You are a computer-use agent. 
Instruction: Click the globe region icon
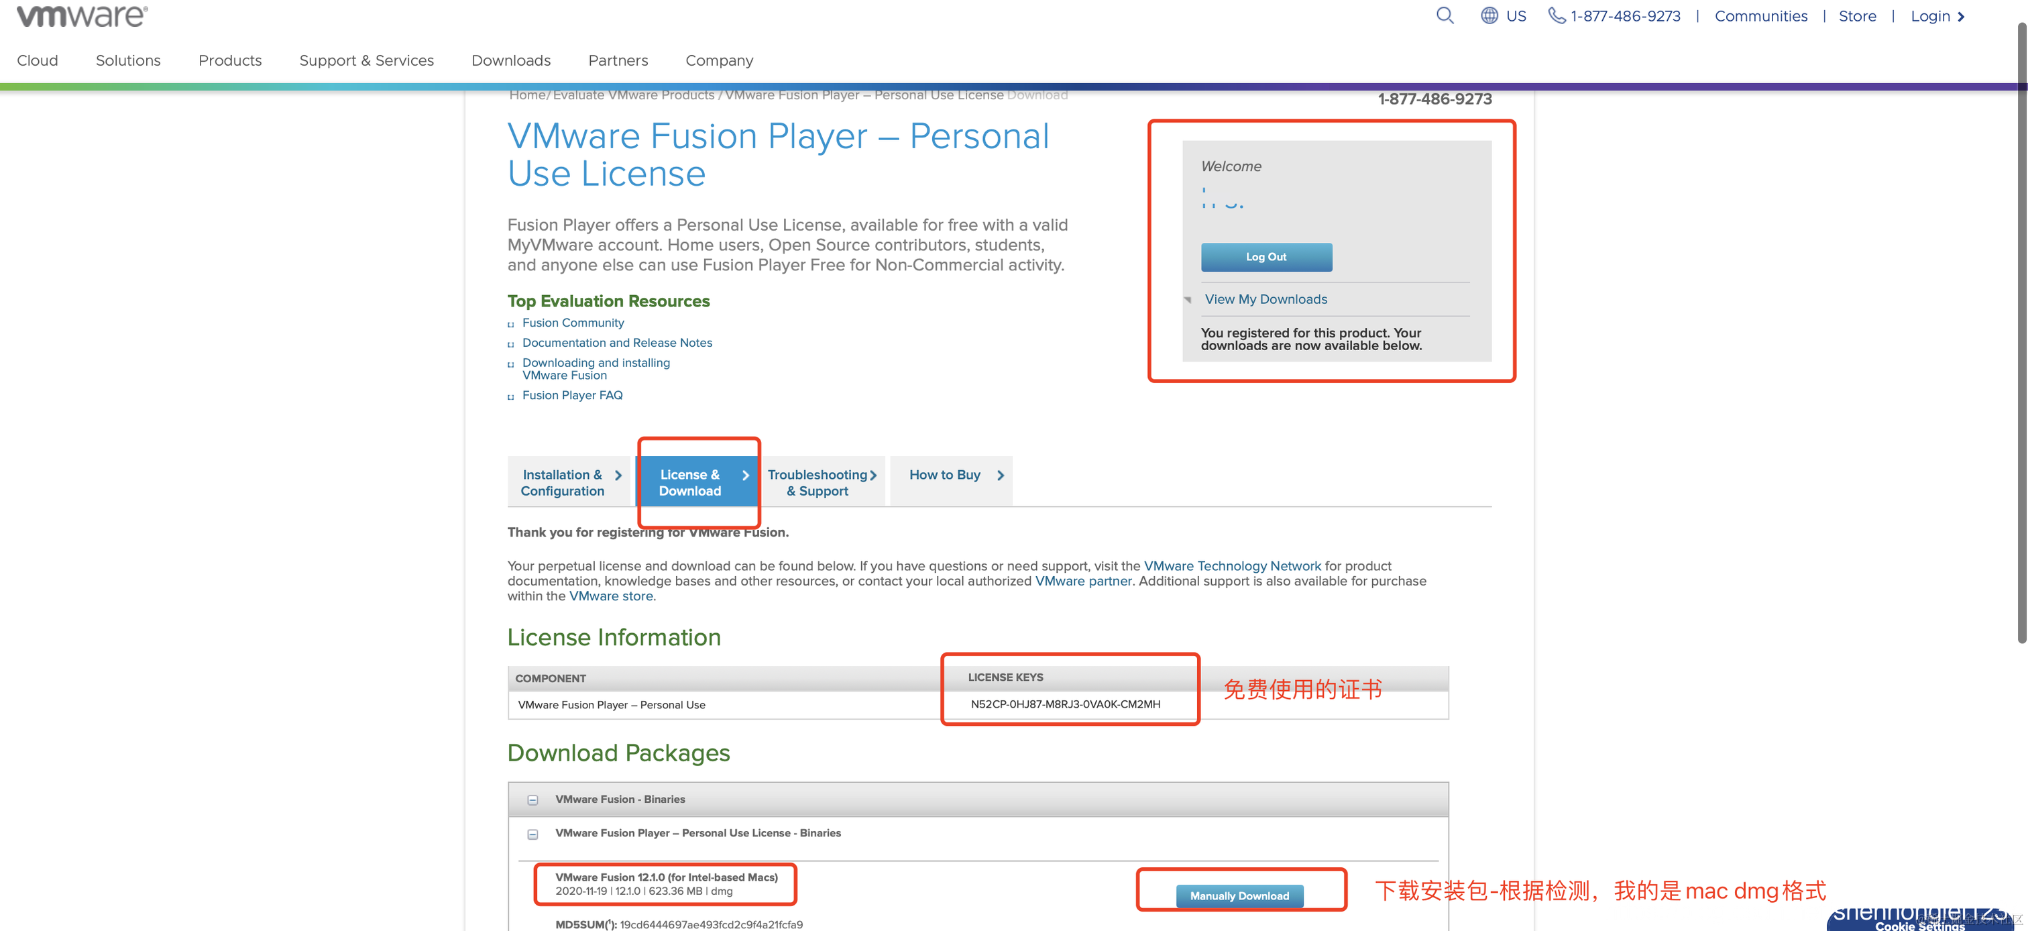click(x=1489, y=15)
